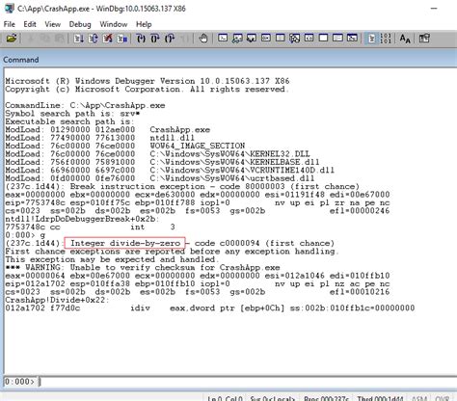The width and height of the screenshot is (457, 401).
Task: Open the Disassembly window toolbar icon
Action: pos(309,39)
